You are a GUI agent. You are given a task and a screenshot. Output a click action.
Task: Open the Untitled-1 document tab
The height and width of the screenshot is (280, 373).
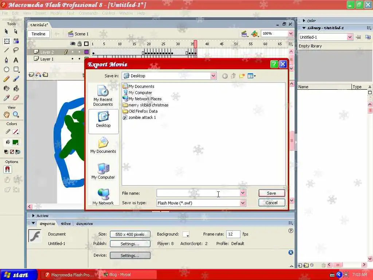pos(39,25)
